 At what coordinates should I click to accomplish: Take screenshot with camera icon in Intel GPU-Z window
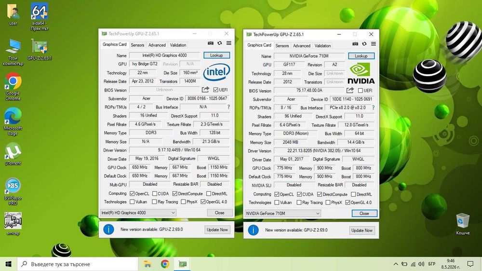[211, 43]
